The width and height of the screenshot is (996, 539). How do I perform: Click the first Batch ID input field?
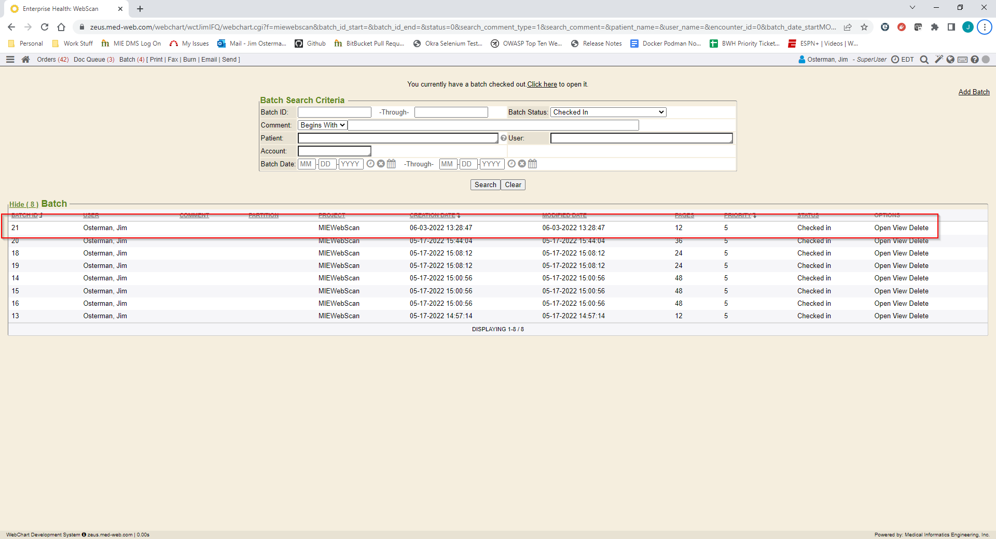click(335, 112)
